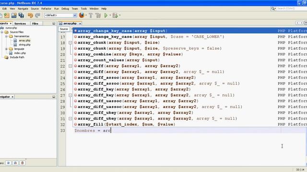Open the Debug Project dropdown arrow

click(x=119, y=15)
